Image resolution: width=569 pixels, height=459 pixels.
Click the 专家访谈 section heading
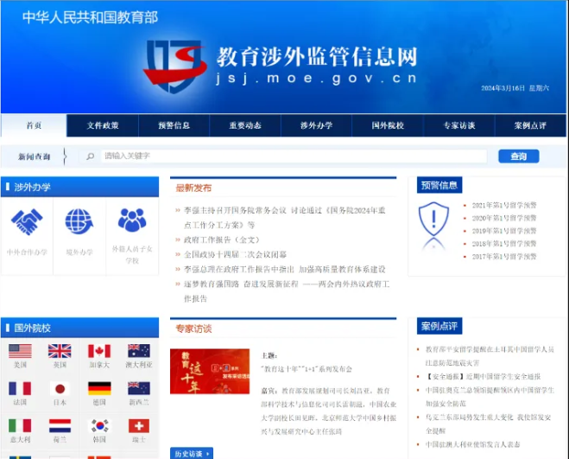pyautogui.click(x=193, y=328)
